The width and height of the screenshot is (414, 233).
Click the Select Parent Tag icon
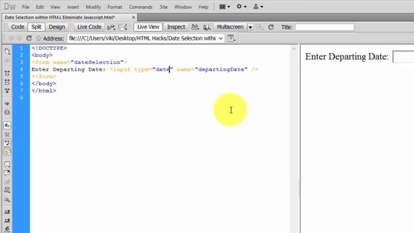pos(7,104)
